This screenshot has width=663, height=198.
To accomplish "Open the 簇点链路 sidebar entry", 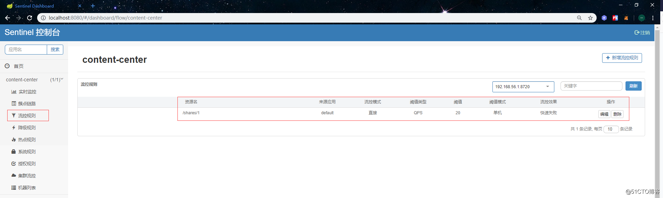I will [27, 104].
